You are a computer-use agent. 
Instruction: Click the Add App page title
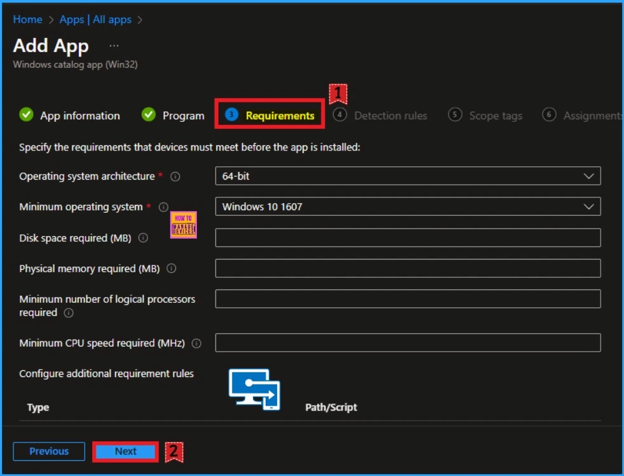click(51, 46)
